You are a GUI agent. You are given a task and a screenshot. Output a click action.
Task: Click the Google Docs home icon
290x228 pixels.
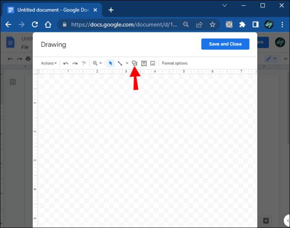(x=11, y=42)
